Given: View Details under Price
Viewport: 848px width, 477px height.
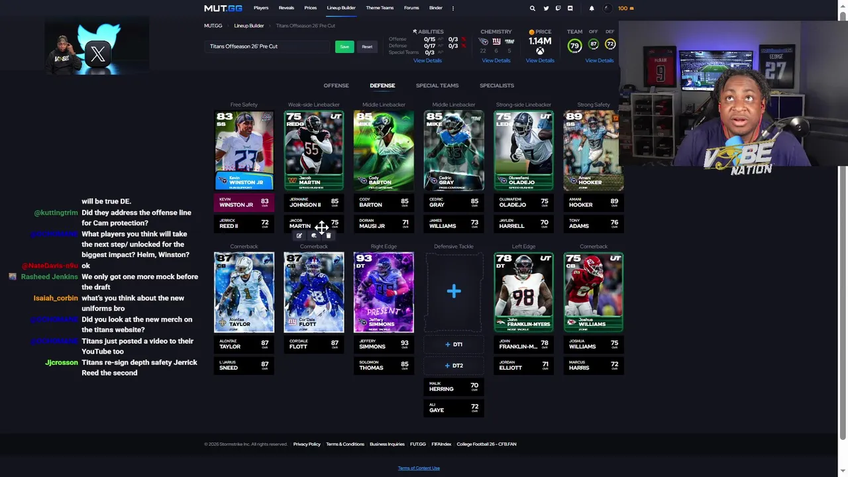Looking at the screenshot, I should tap(540, 60).
